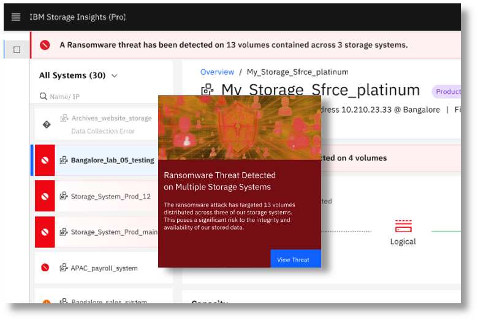Click storage icon beside Archives_website_storage
The image size is (478, 321).
click(64, 118)
